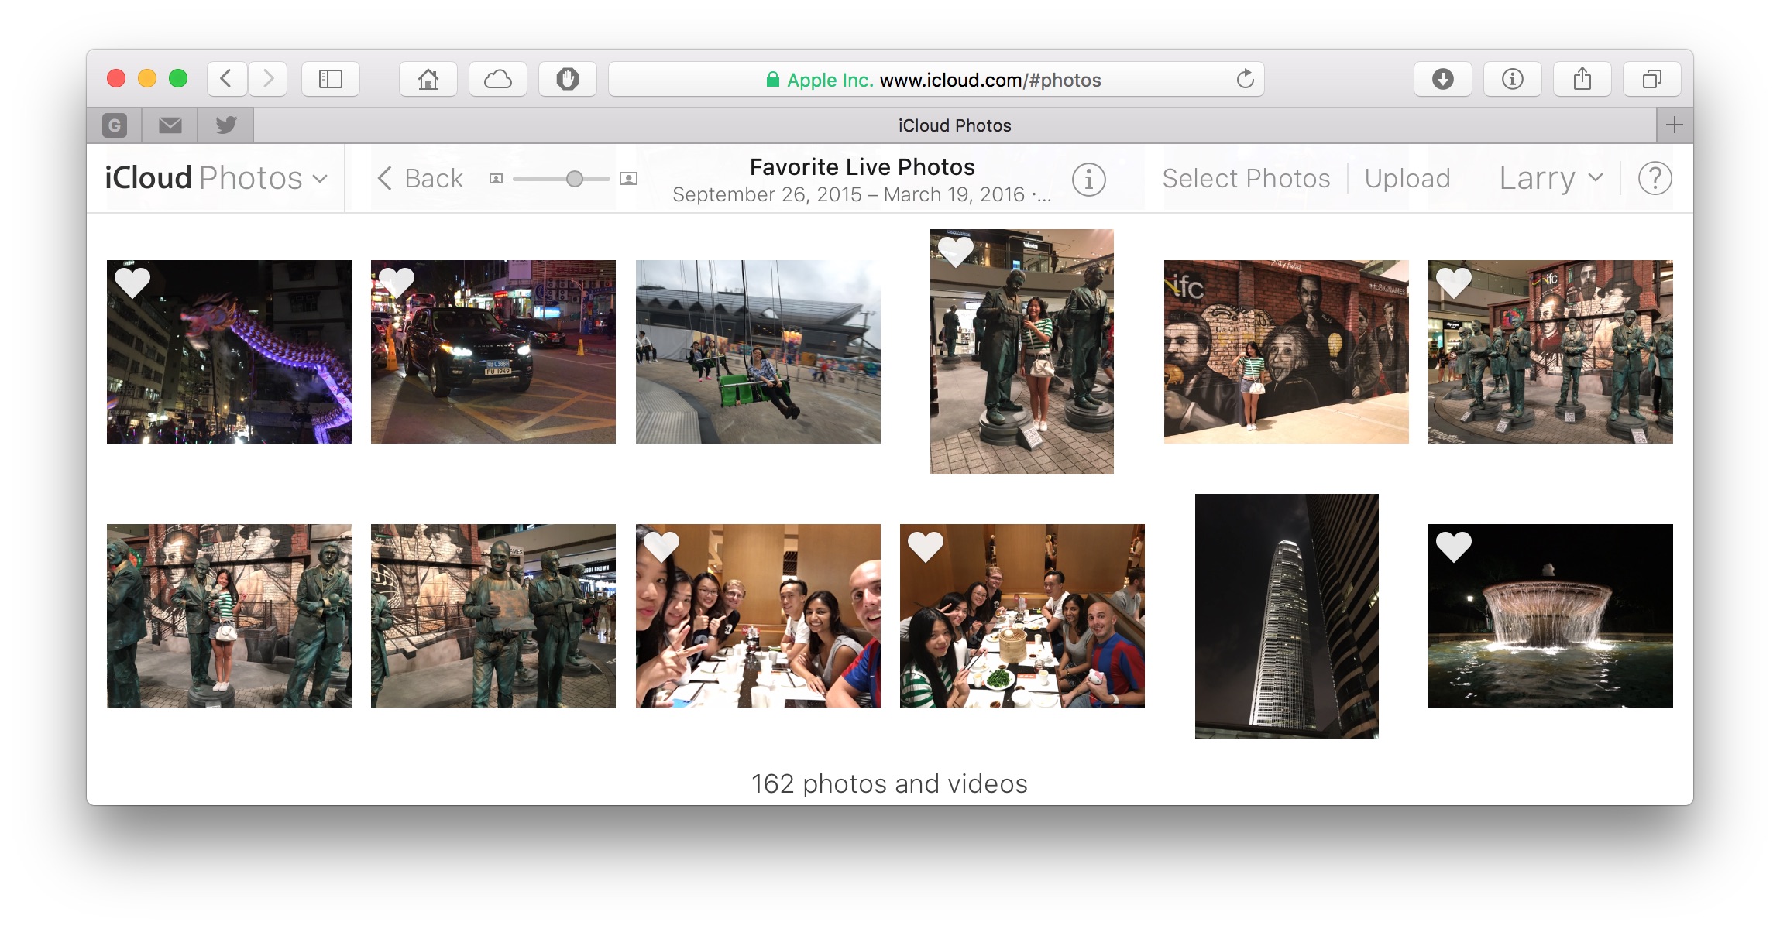
Task: Open the Larry account dropdown
Action: click(1549, 178)
